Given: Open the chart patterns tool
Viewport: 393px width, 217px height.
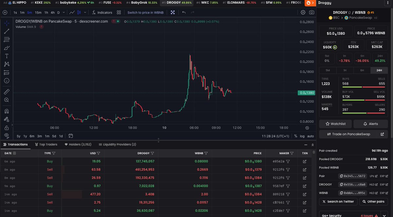Looking at the screenshot, I should 7,64.
